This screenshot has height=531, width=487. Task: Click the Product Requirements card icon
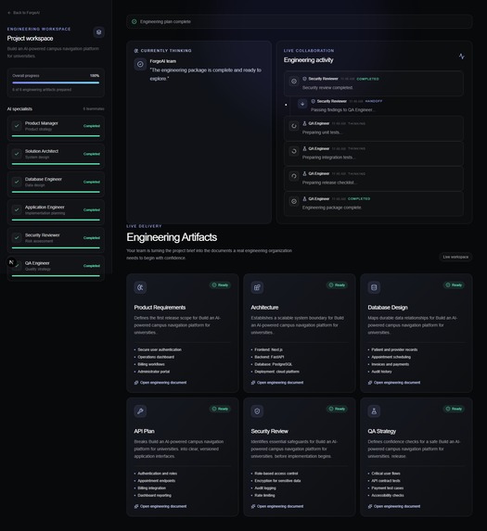pyautogui.click(x=140, y=287)
